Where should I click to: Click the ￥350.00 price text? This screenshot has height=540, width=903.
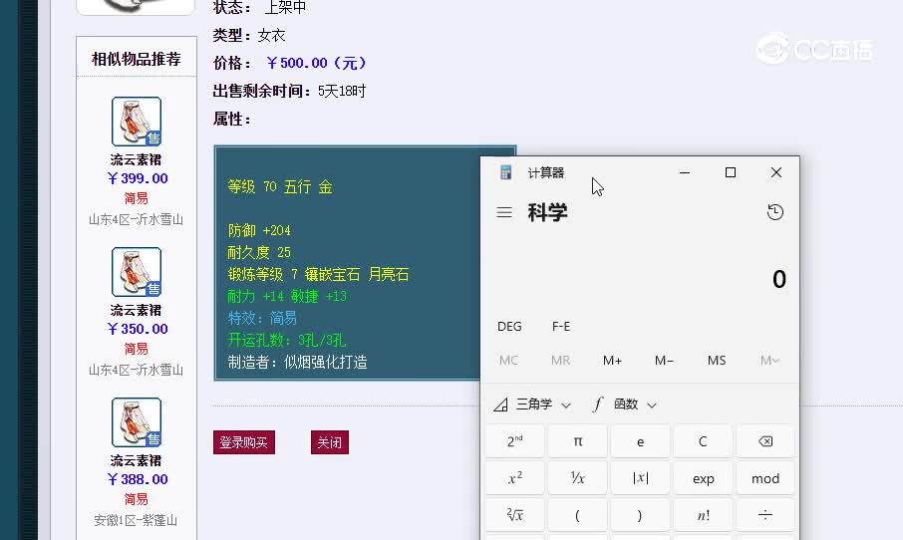[x=138, y=329]
